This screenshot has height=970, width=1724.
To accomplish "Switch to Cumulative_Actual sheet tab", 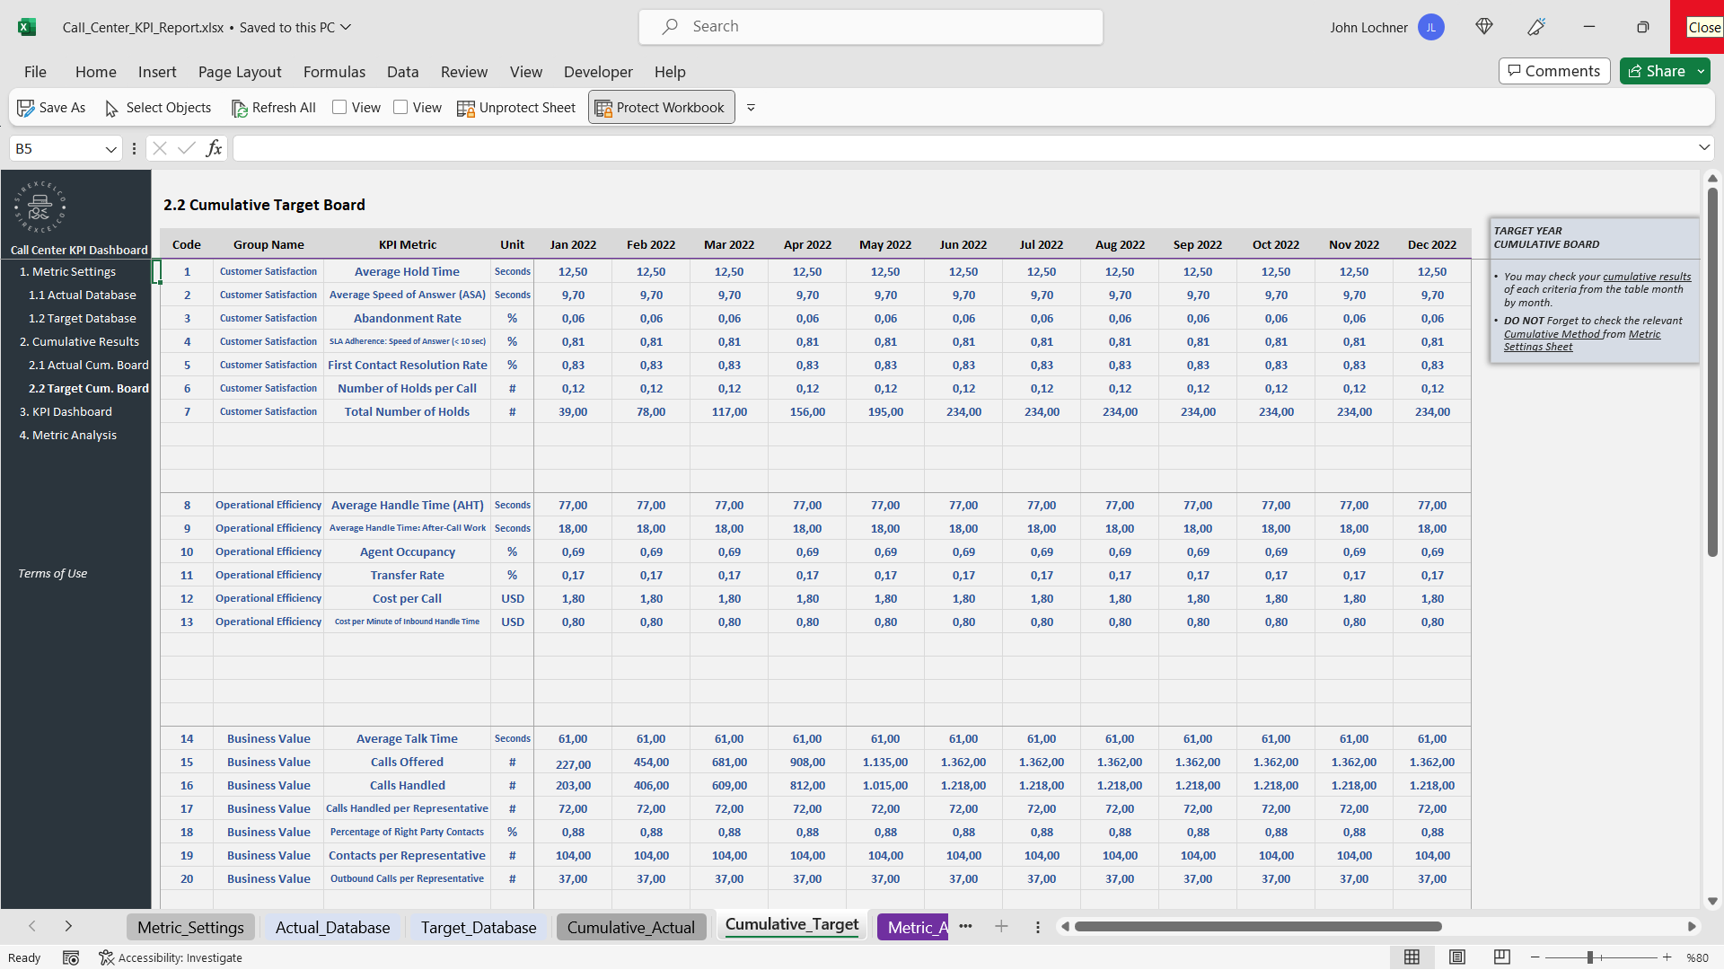I will click(630, 927).
